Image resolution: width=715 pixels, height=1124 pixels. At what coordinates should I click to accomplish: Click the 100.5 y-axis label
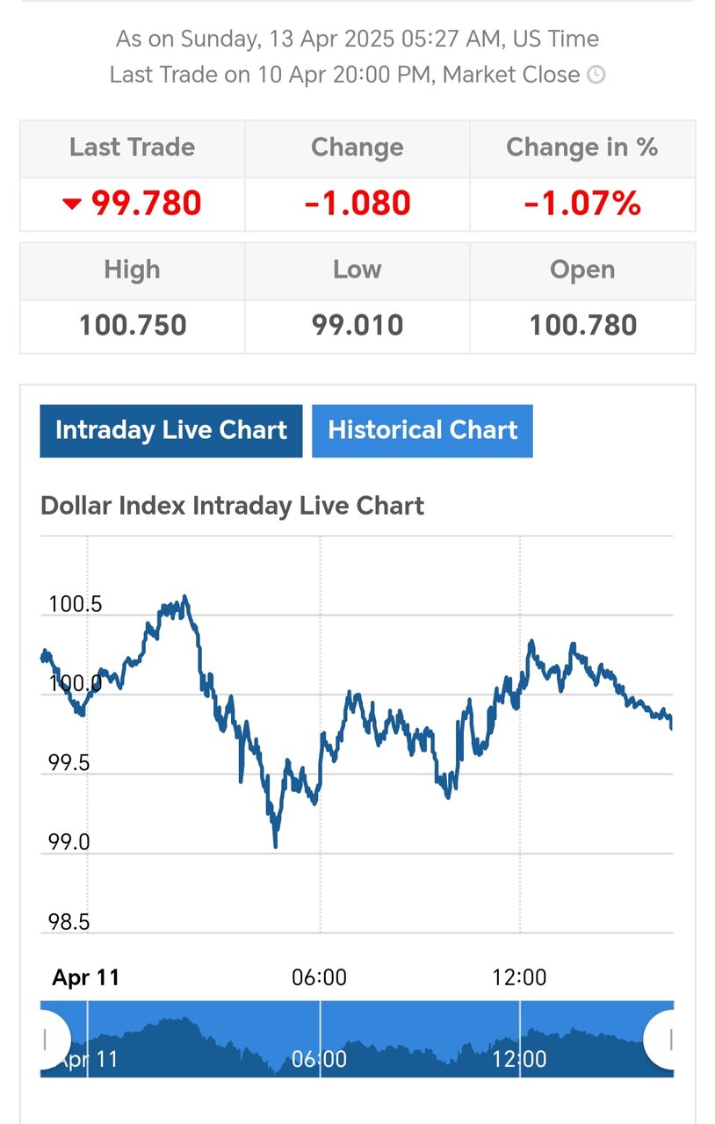76,604
